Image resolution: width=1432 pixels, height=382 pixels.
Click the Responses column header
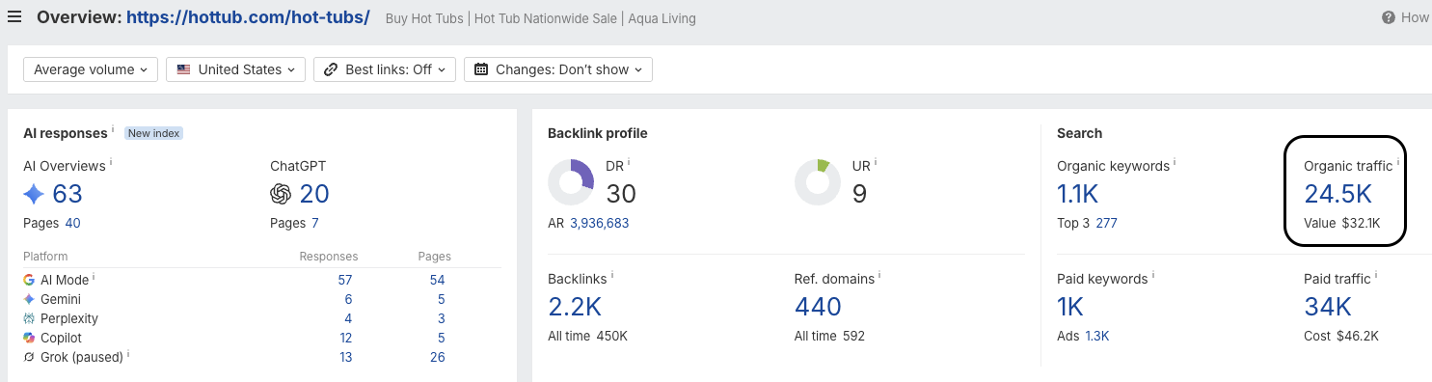pyautogui.click(x=329, y=257)
